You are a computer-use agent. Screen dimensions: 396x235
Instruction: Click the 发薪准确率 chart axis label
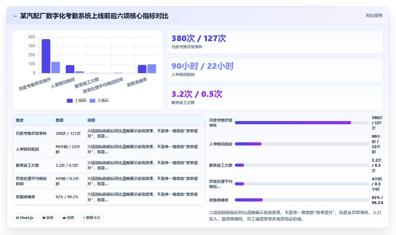pos(137,82)
